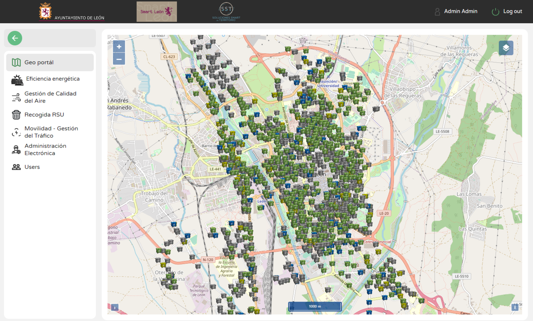Click the Ayuntamiento de León logo
This screenshot has width=533, height=321.
point(72,12)
